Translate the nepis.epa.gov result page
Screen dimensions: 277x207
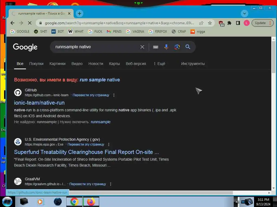click(86, 144)
